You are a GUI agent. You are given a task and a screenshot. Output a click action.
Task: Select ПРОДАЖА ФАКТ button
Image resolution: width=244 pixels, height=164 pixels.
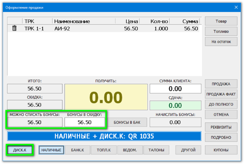[x=221, y=94]
